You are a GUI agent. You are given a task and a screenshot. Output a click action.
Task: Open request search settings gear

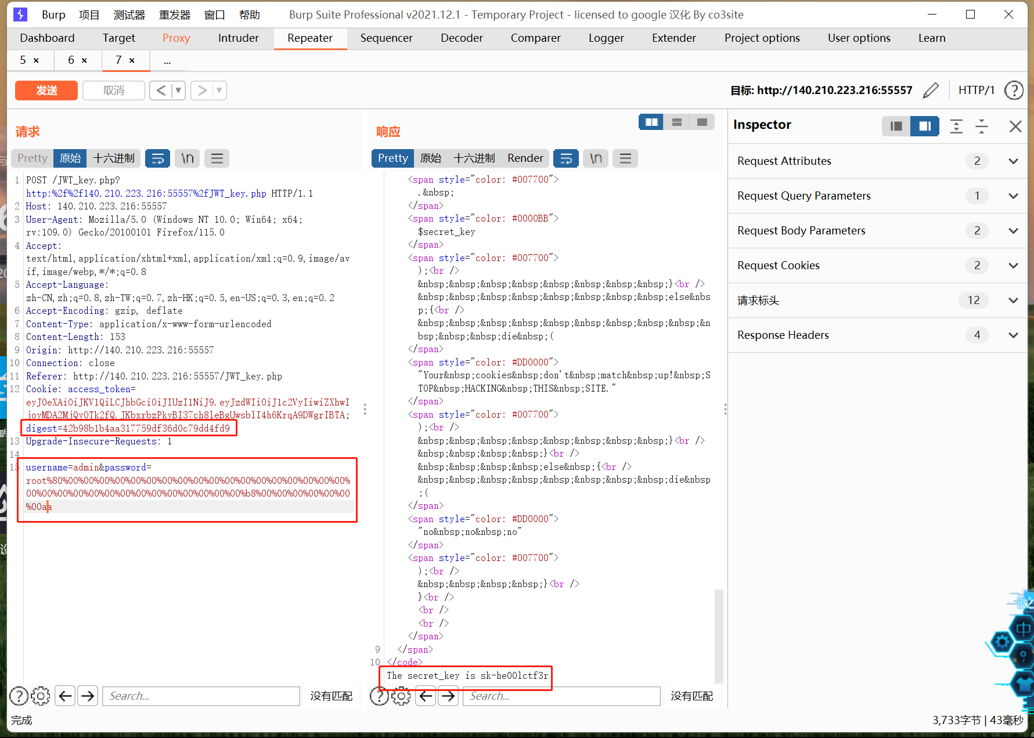click(x=41, y=696)
